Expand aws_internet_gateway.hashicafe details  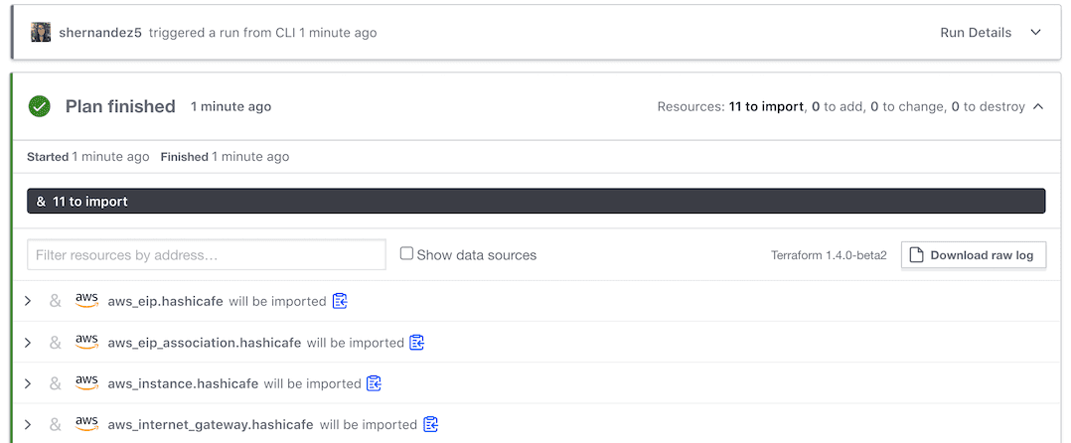click(x=28, y=424)
